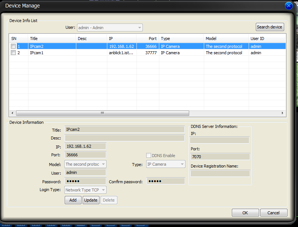Select the IPcam2 title cell
This screenshot has height=227, width=298.
point(52,46)
